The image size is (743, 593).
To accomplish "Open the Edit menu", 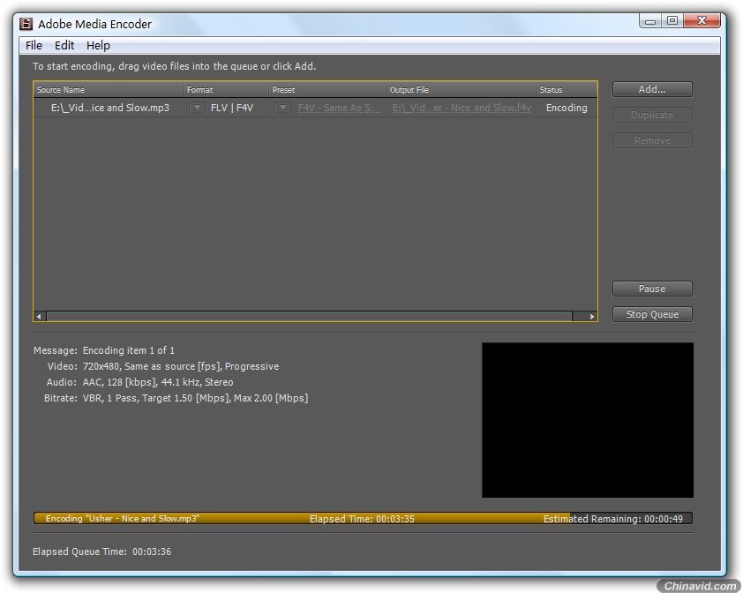I will click(x=64, y=46).
